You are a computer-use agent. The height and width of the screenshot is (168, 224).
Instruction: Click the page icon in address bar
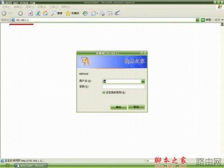coord(13,20)
